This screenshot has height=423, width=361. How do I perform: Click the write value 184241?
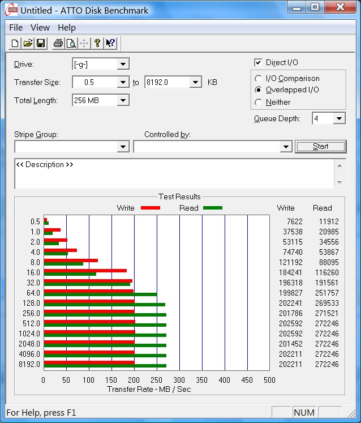point(291,272)
